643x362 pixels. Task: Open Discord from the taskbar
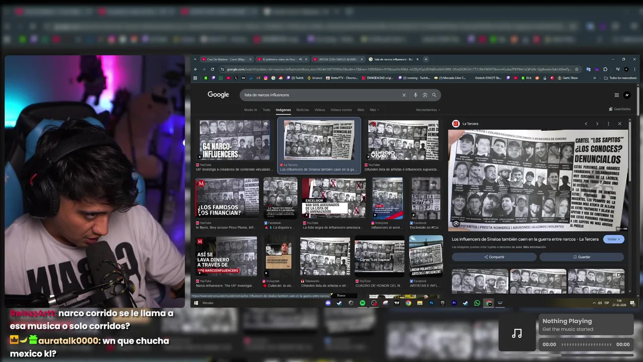[328, 303]
